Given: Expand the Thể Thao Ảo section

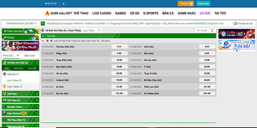Looking at the screenshot, I should 37,100.
